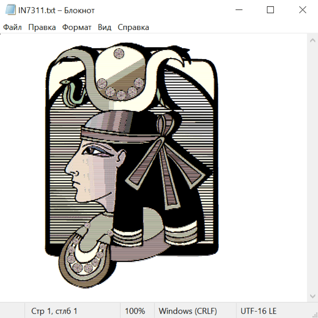Click the middle of the vertical scrollbar track
Viewport: 318px width, 318px height.
(x=312, y=168)
